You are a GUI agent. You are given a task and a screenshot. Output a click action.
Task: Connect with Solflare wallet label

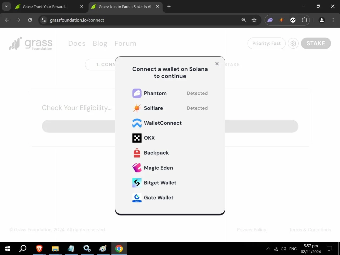(x=154, y=108)
